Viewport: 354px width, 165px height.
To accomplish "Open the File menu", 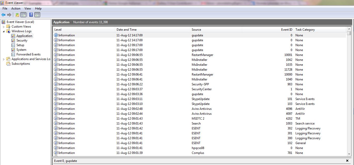I will (x=5, y=9).
